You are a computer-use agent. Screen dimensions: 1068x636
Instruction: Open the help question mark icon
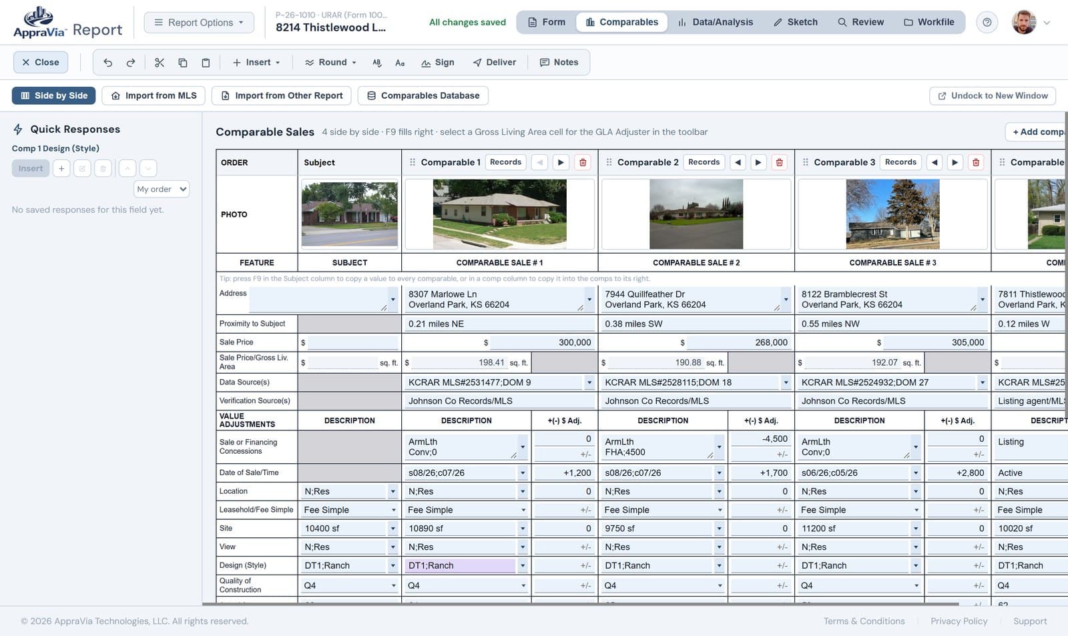(x=987, y=22)
